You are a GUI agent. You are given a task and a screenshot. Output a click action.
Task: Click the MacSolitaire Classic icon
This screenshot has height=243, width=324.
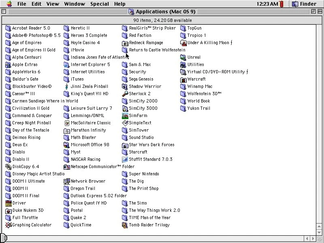(x=67, y=123)
